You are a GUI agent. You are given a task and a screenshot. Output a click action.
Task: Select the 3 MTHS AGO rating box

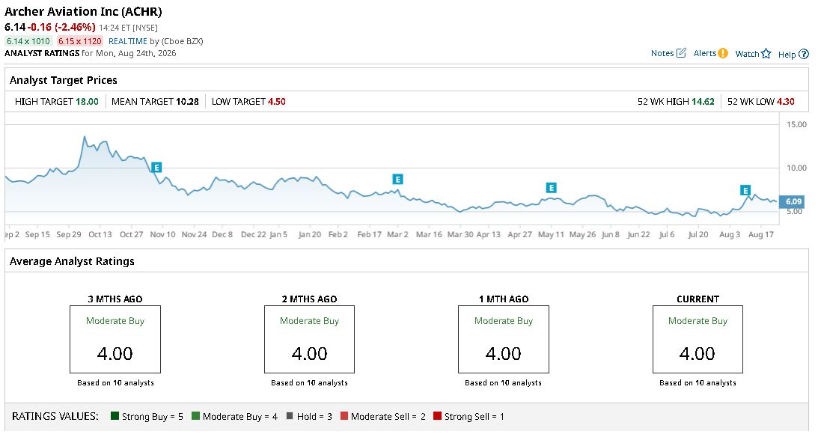click(115, 339)
